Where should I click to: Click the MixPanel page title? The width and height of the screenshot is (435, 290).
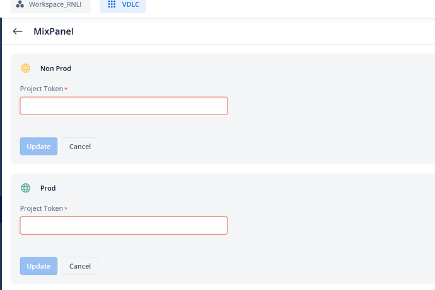[54, 31]
